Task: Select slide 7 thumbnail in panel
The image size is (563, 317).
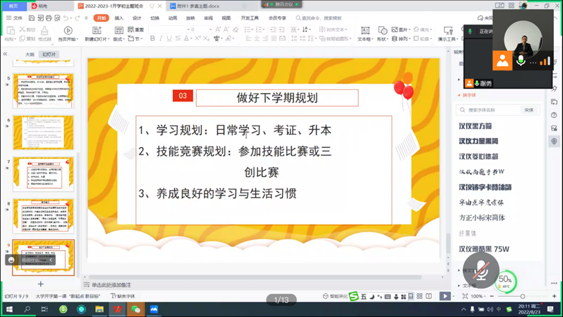Action: (x=44, y=174)
